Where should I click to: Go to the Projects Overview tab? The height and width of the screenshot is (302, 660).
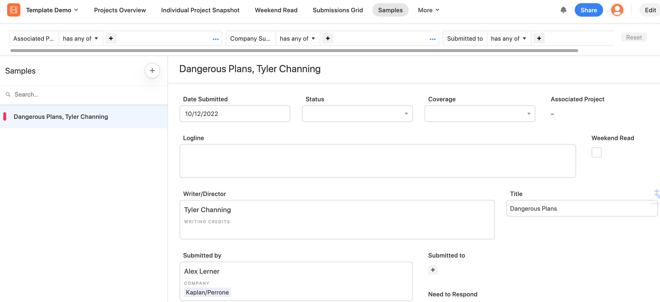tap(120, 10)
